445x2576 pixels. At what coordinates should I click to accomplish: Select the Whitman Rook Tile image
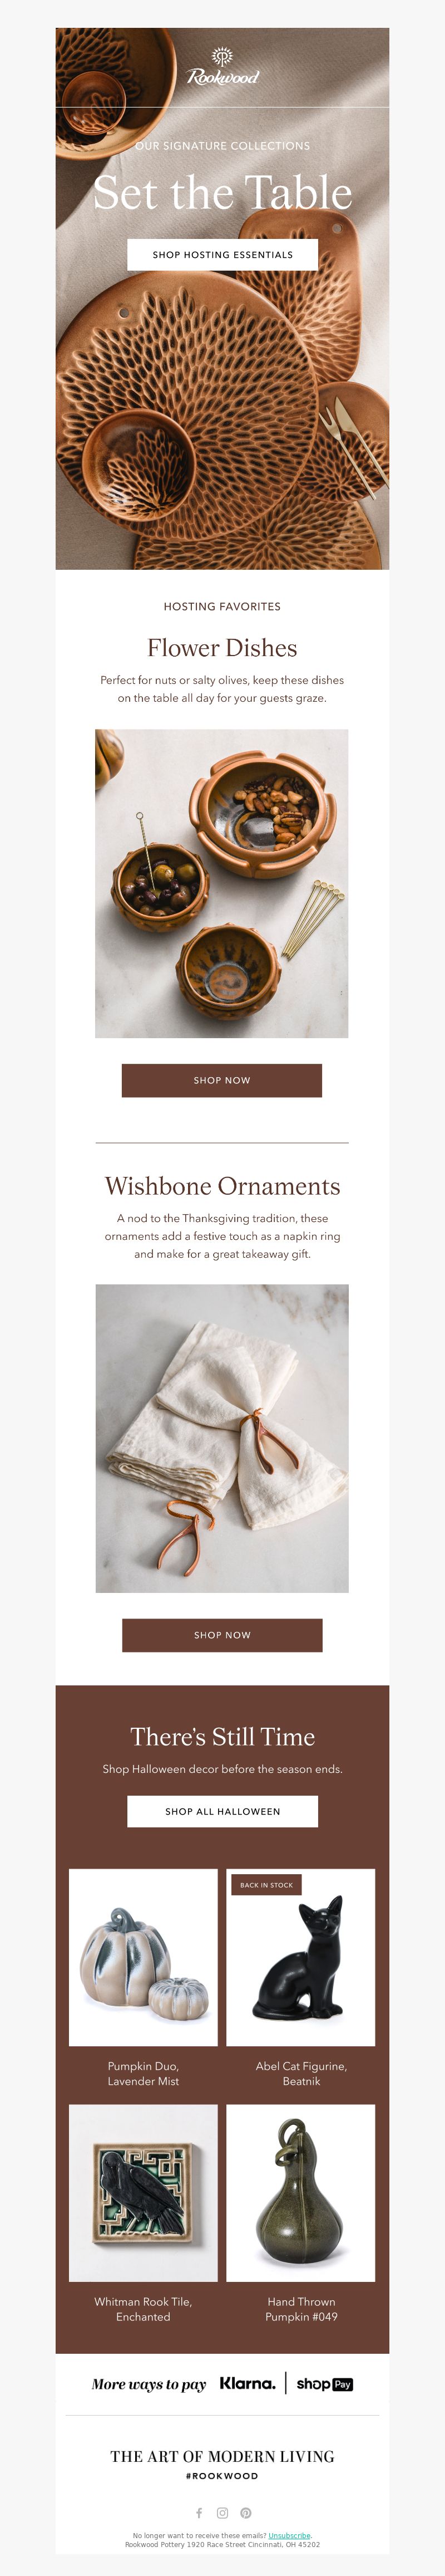click(143, 2193)
